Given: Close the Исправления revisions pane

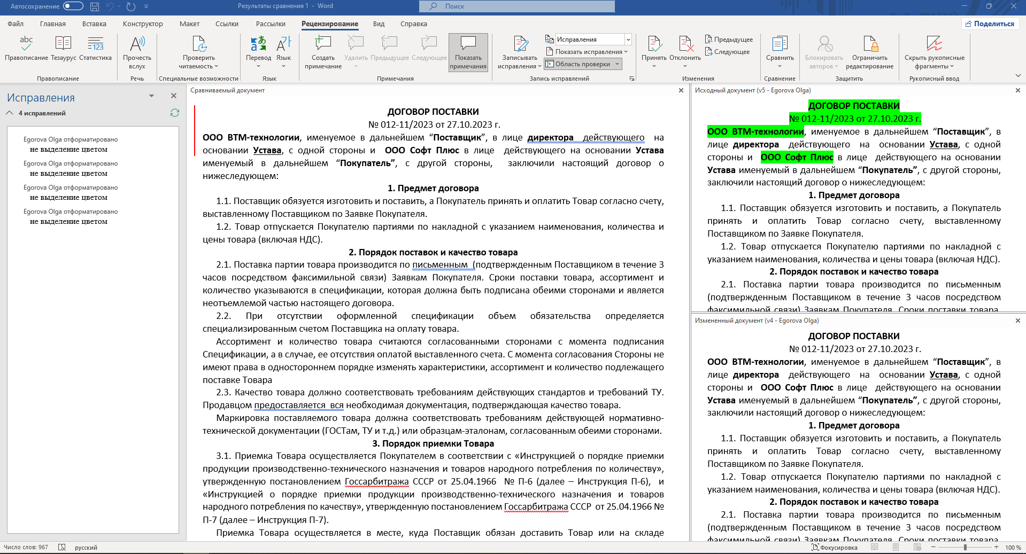Looking at the screenshot, I should [x=173, y=96].
